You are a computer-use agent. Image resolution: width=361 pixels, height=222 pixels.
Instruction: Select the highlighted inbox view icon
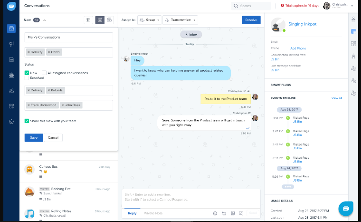[100, 20]
